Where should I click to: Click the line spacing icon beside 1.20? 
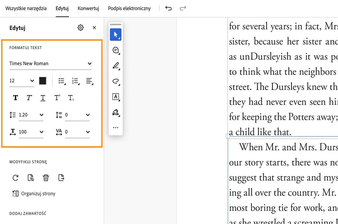click(13, 115)
